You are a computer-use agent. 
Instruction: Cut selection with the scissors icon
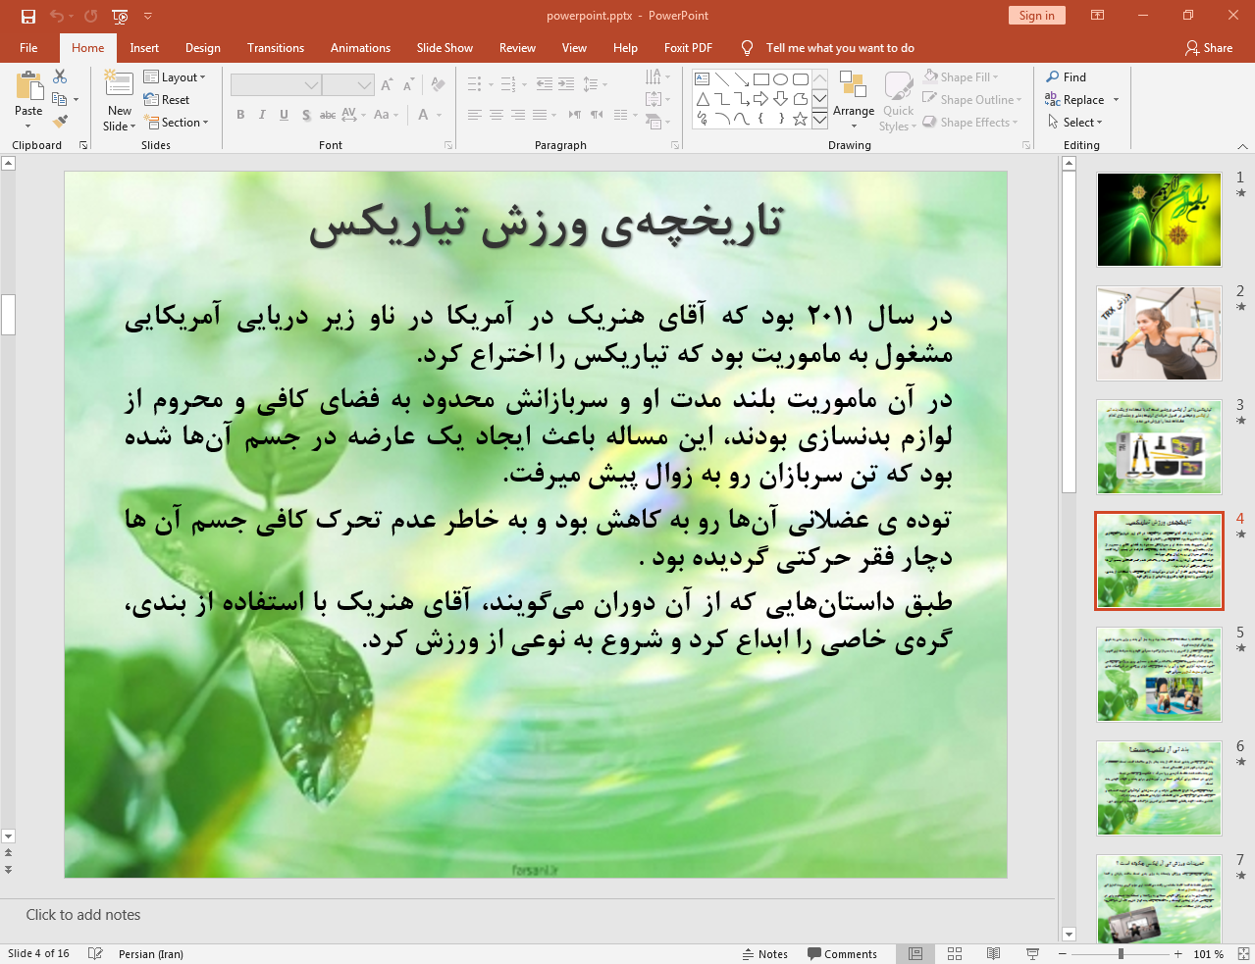tap(60, 76)
